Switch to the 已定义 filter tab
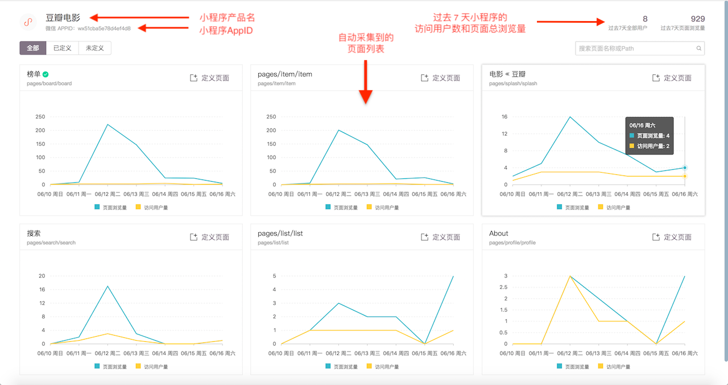The height and width of the screenshot is (385, 728). coord(62,48)
